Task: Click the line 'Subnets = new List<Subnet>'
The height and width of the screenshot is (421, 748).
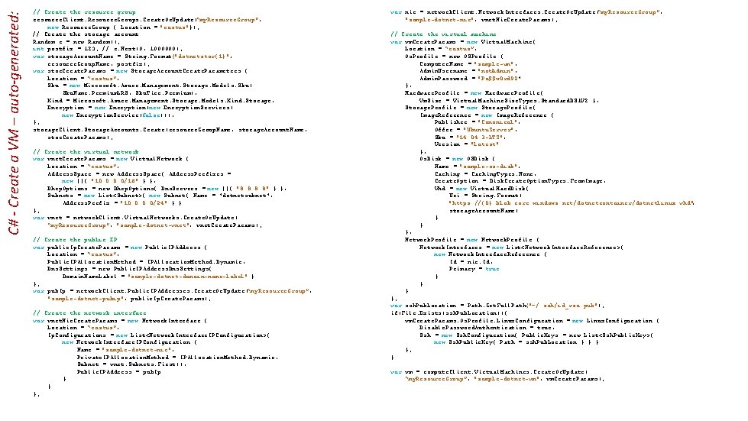Action: [160, 196]
